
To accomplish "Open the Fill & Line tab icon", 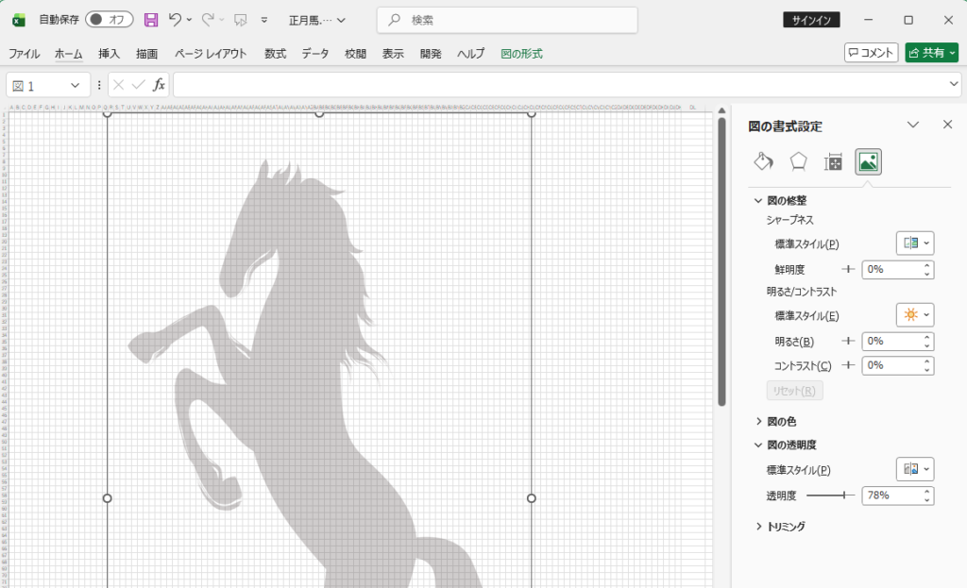I will pos(763,162).
